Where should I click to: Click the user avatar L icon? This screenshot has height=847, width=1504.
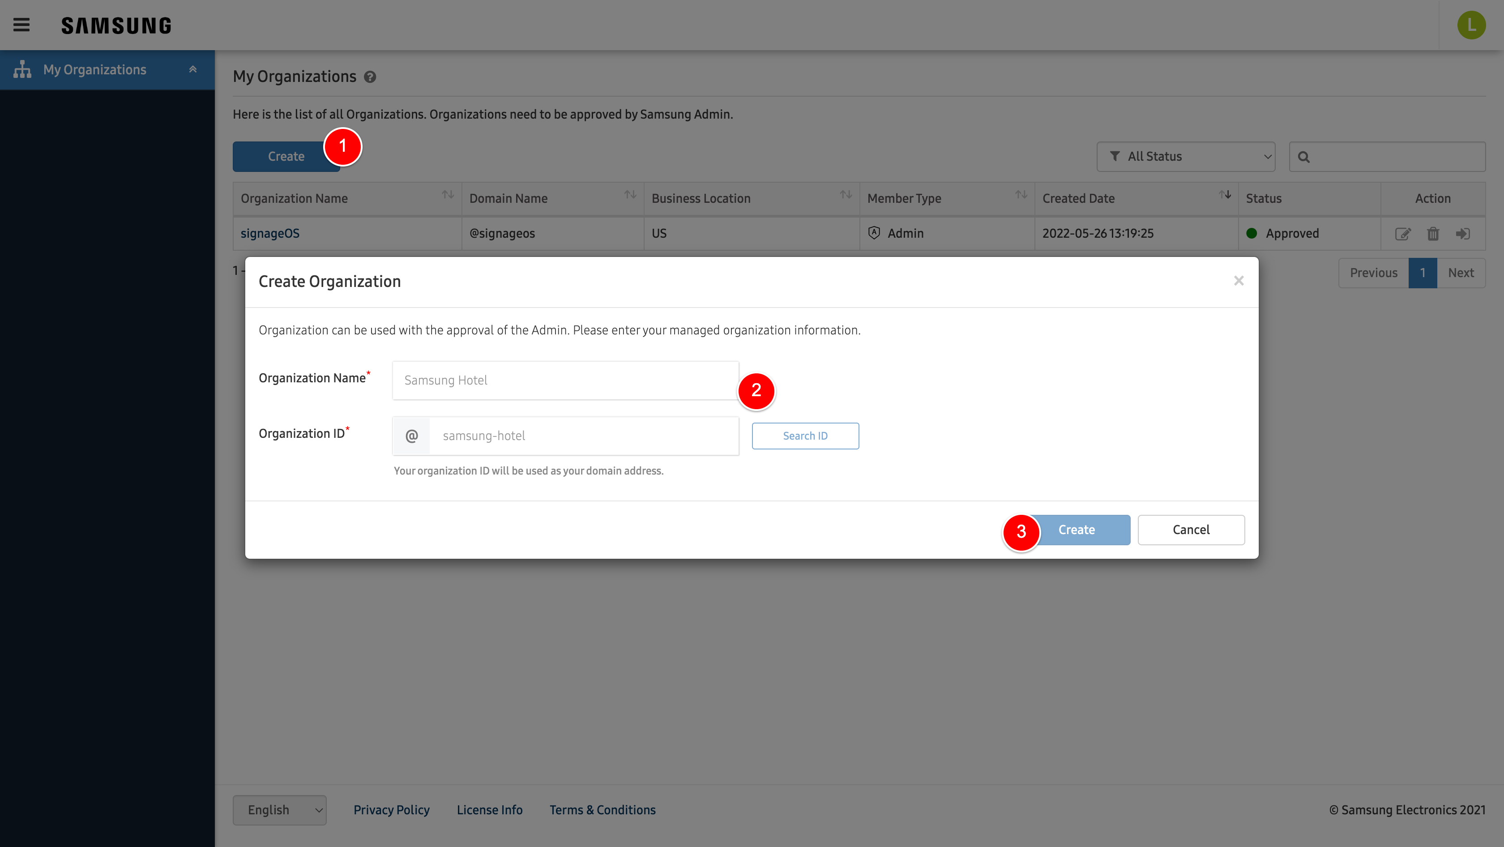[x=1471, y=25]
